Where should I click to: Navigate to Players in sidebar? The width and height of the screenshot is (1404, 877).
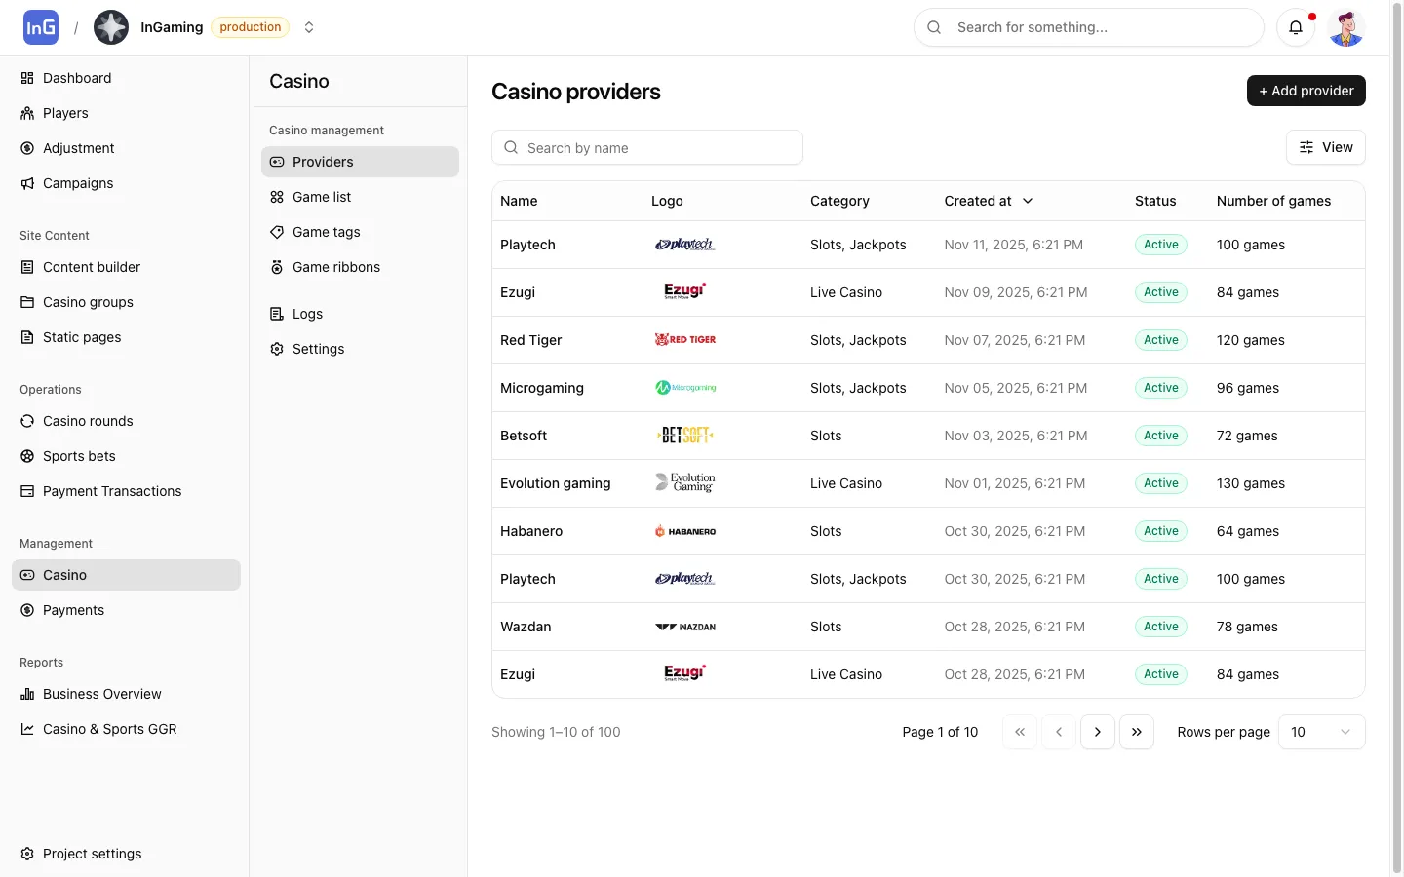(65, 113)
